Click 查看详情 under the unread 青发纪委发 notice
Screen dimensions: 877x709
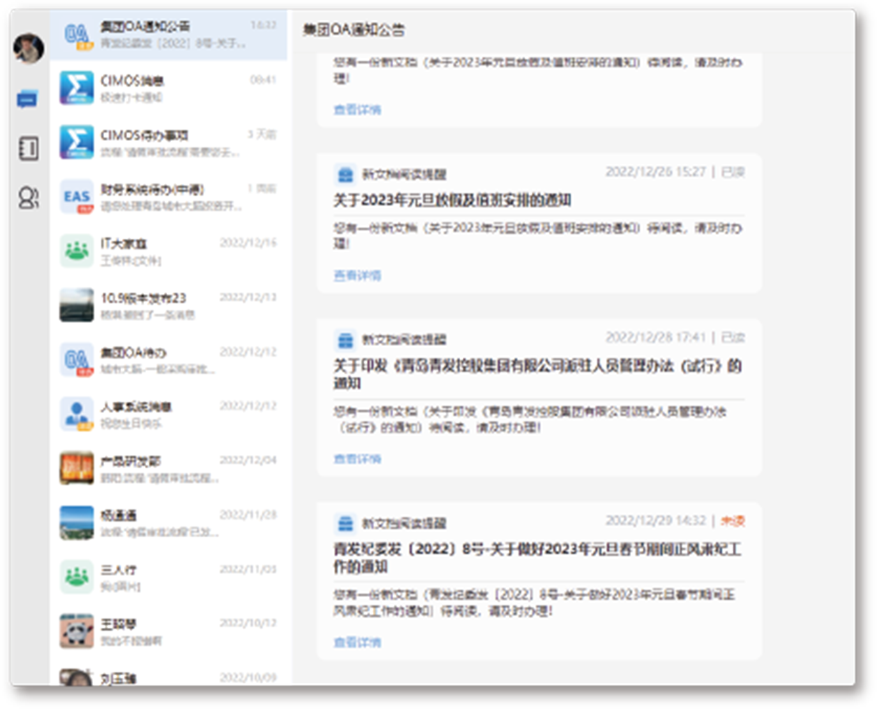click(357, 643)
